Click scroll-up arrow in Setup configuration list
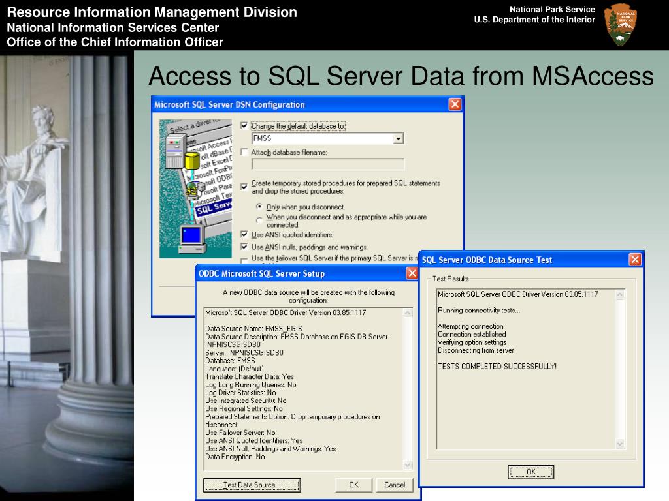Image resolution: width=669 pixels, height=501 pixels. [408, 313]
